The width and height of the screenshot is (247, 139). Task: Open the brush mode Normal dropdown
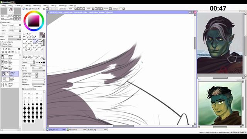pyautogui.click(x=34, y=63)
